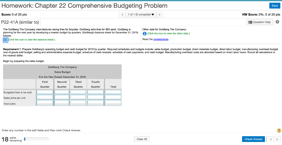This screenshot has width=282, height=145.
Task: Select First Quarter budgeted tires to be sold field
Action: tap(45, 92)
